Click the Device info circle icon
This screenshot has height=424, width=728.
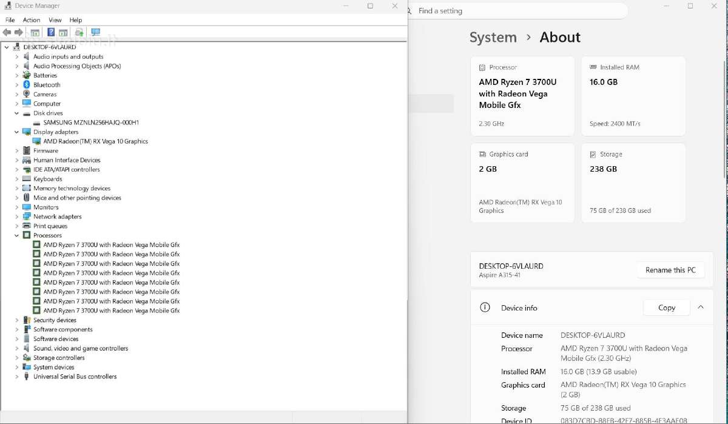coord(485,308)
